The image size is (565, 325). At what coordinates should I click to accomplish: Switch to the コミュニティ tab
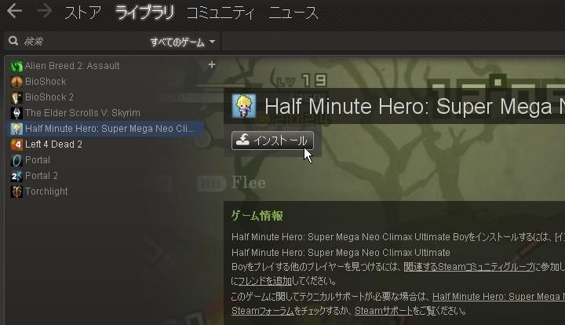(221, 13)
